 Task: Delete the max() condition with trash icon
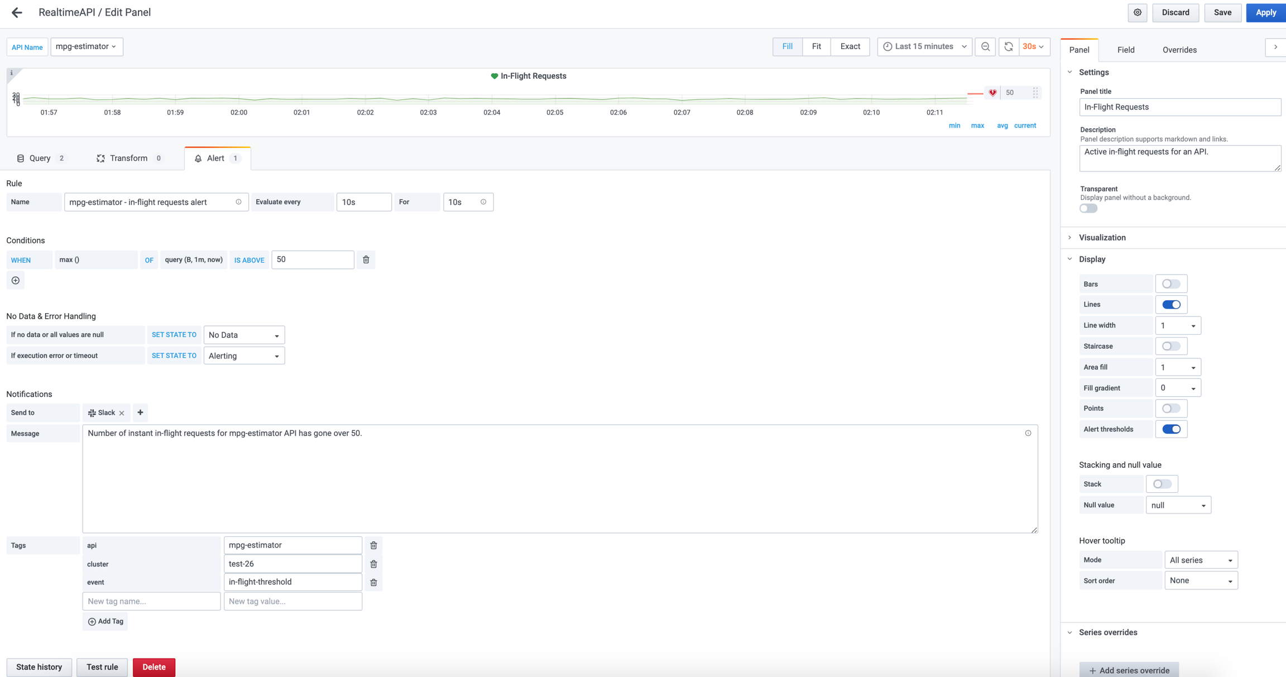pyautogui.click(x=366, y=260)
